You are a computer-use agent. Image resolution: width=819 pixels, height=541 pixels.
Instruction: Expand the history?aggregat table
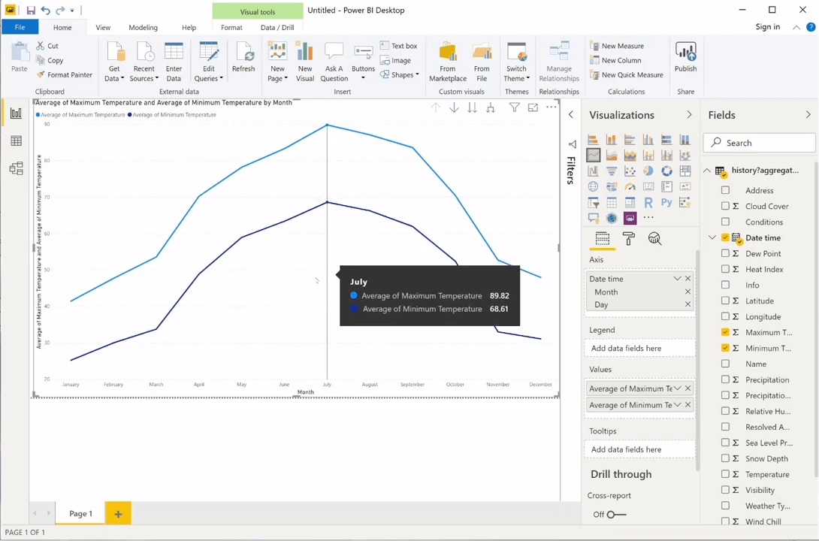click(x=707, y=171)
